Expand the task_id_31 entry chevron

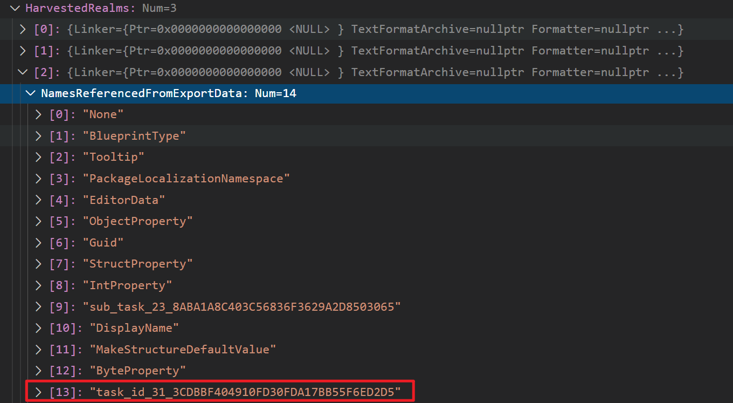click(38, 392)
